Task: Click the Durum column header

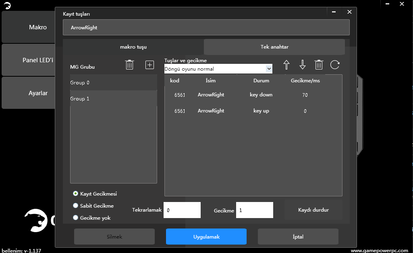Action: click(261, 81)
